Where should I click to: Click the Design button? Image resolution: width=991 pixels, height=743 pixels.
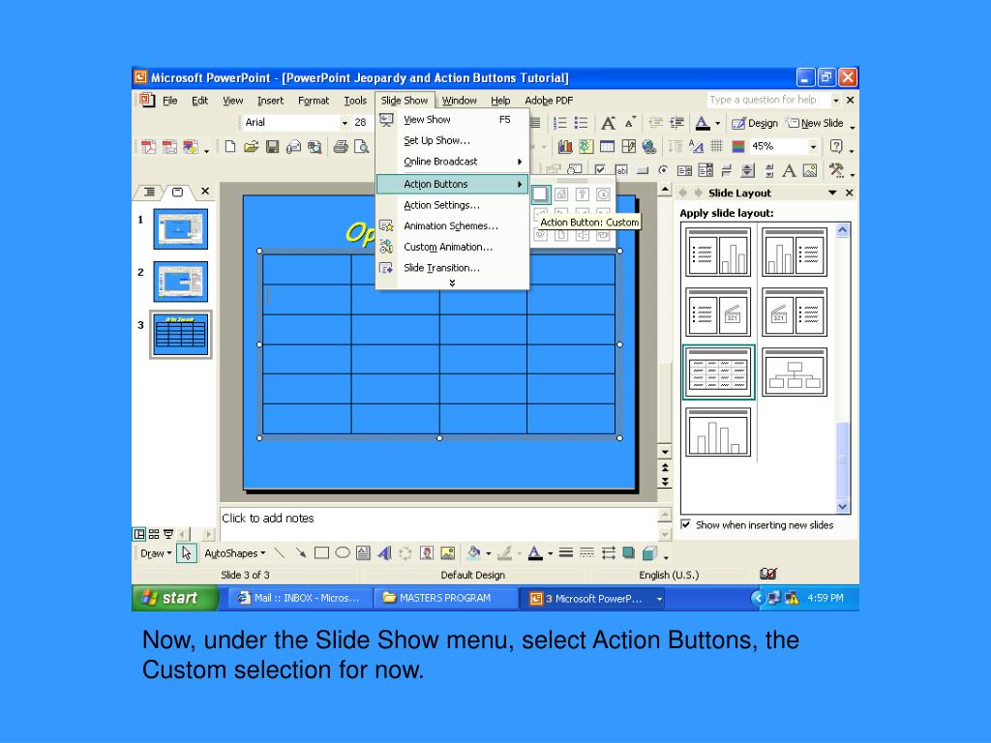[x=755, y=123]
